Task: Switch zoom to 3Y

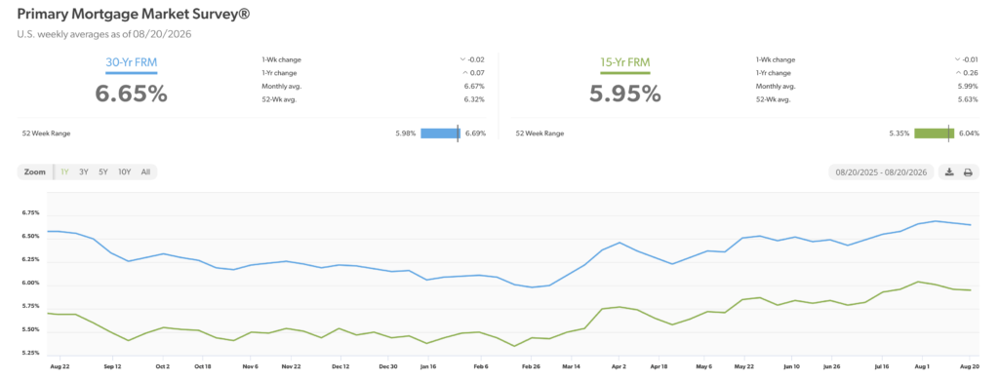Action: (84, 171)
